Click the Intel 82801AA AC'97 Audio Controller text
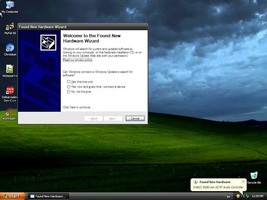267x200 pixels. 218,187
